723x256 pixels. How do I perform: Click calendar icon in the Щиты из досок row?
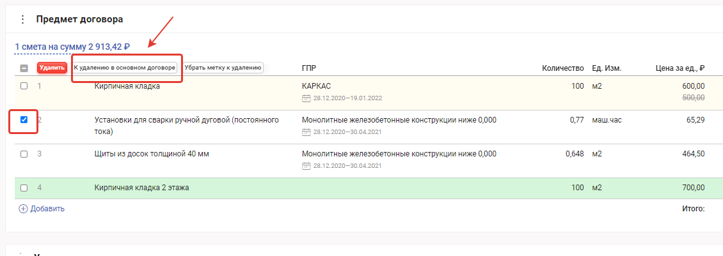click(x=306, y=166)
